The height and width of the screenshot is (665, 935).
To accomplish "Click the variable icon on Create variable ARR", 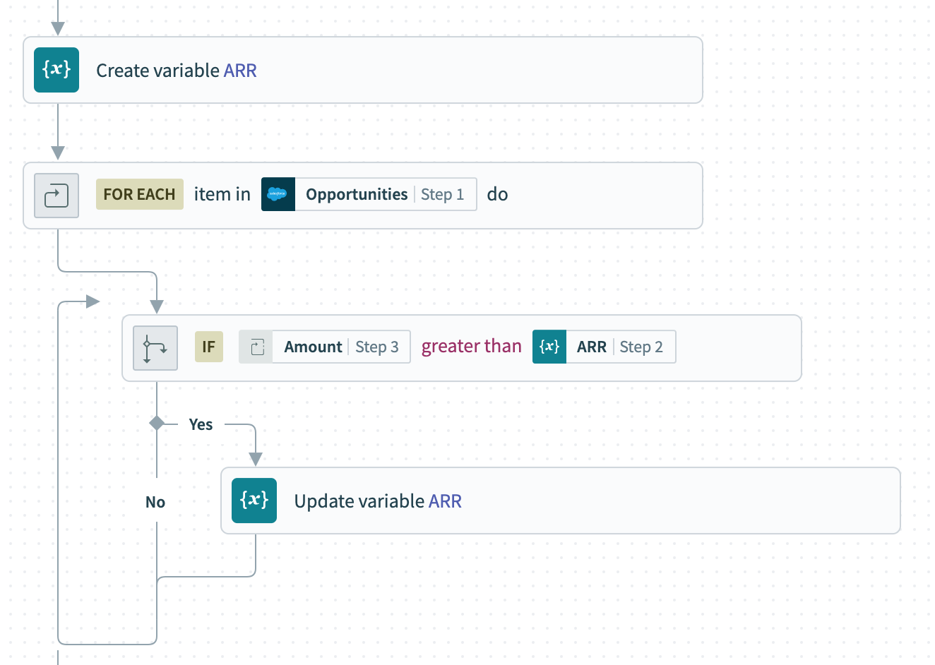I will [x=56, y=70].
